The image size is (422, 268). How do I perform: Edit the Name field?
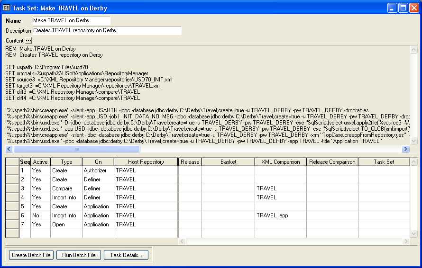tap(71, 21)
